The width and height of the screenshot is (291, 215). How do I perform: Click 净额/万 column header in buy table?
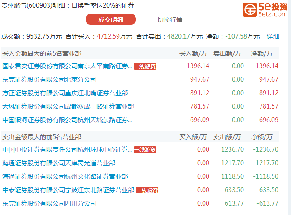click(262, 53)
